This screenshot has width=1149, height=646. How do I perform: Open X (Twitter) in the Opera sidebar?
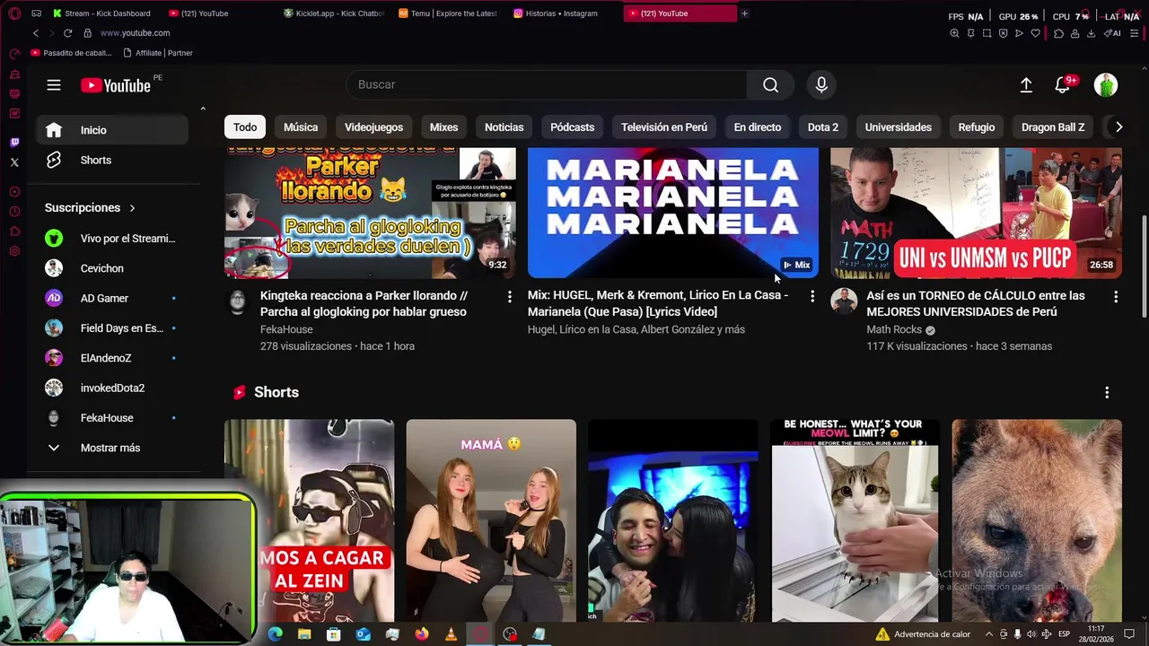tap(14, 162)
